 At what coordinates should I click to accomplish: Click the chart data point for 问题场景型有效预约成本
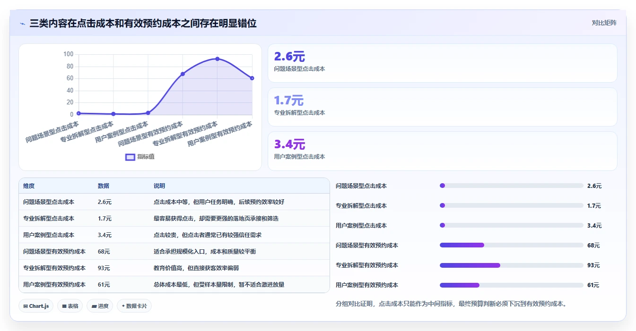[183, 74]
